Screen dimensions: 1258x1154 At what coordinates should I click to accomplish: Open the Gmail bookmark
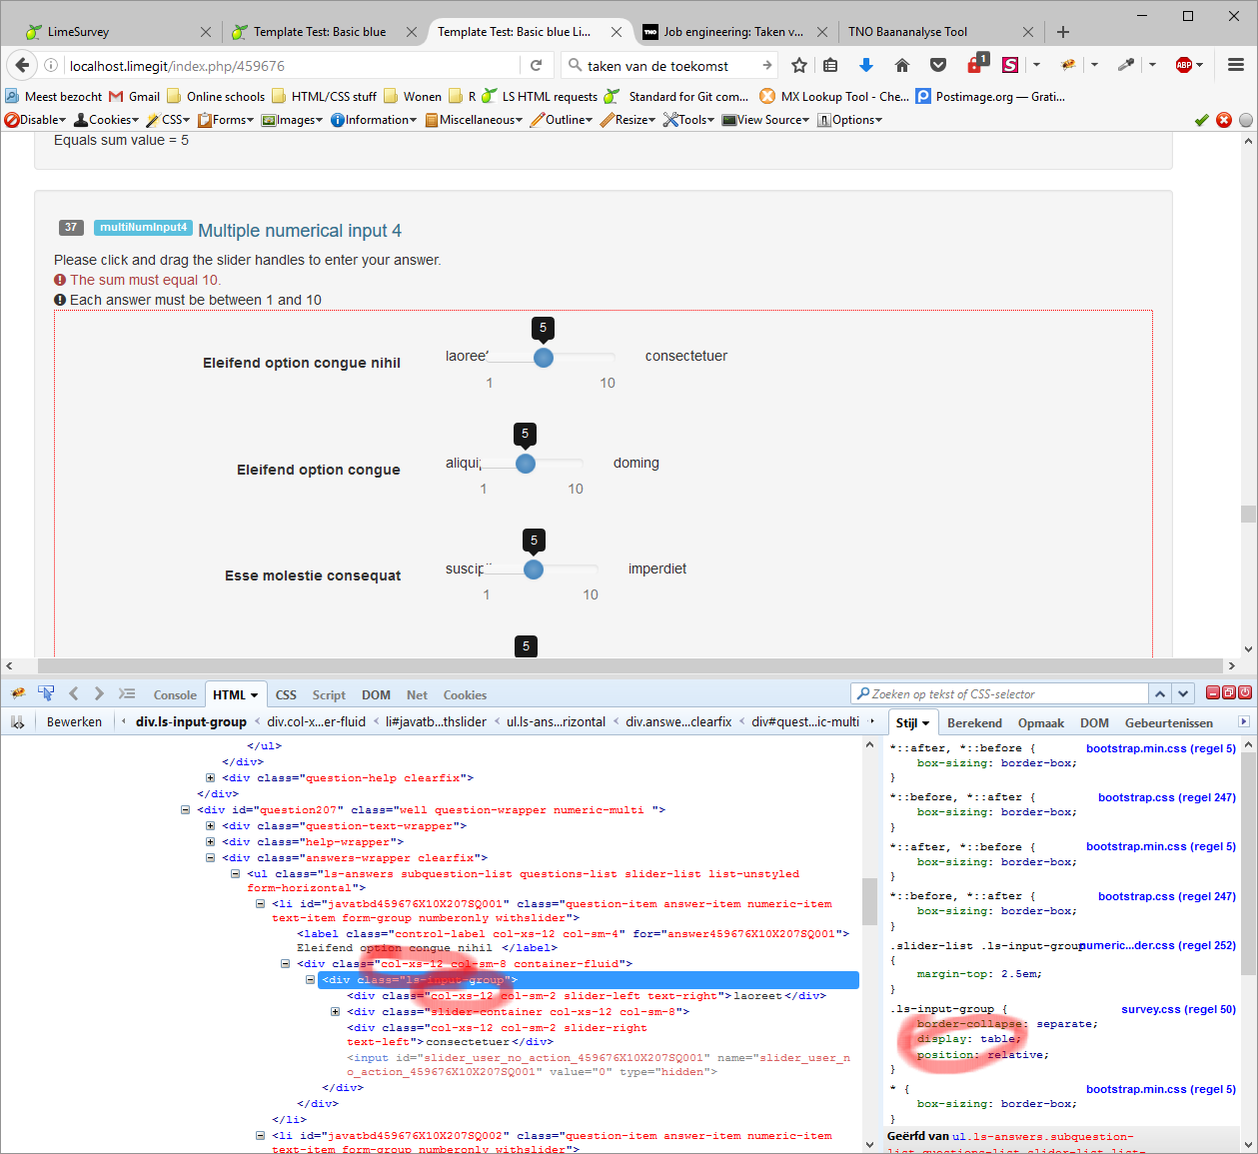pyautogui.click(x=134, y=96)
